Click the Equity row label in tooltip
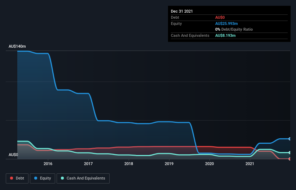 176,23
